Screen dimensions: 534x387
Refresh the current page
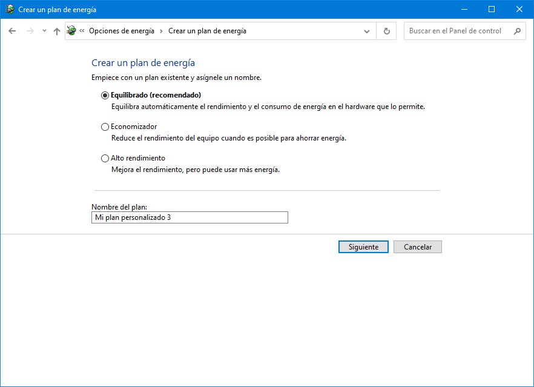(x=386, y=31)
